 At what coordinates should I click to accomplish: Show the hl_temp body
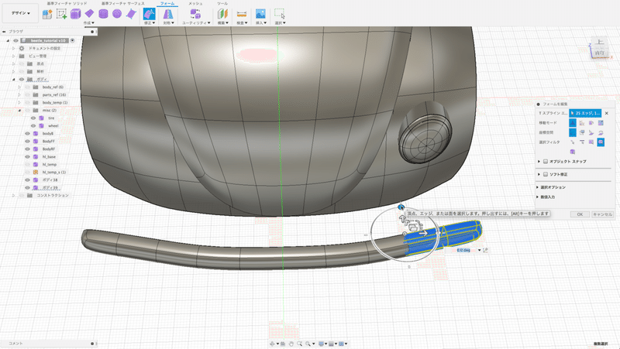pos(27,165)
